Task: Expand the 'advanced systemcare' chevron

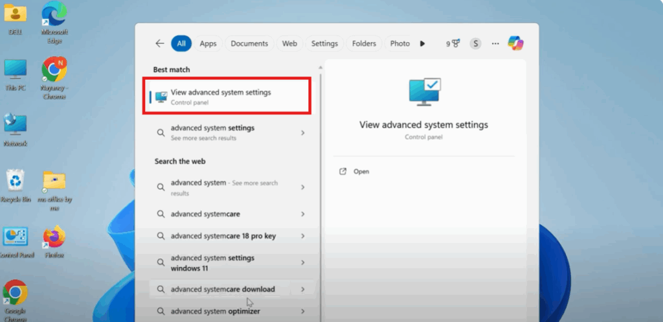Action: click(x=303, y=214)
